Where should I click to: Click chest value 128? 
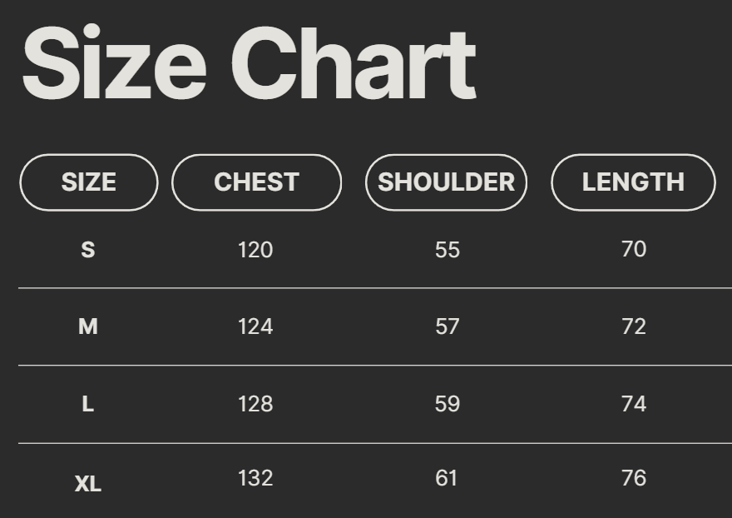(255, 404)
